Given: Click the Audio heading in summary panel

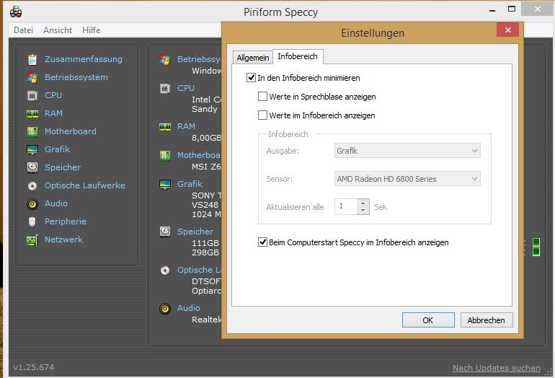Looking at the screenshot, I should coord(189,308).
